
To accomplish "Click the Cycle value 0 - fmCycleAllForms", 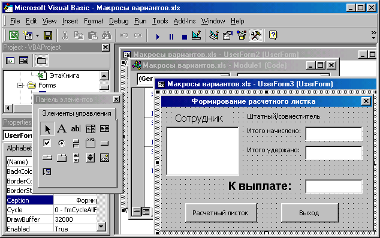I will click(x=76, y=210).
